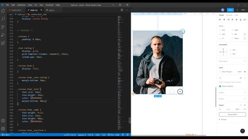Open editor More Actions ellipsis menu
Viewport: 248px width, 139px height.
[x=127, y=10]
